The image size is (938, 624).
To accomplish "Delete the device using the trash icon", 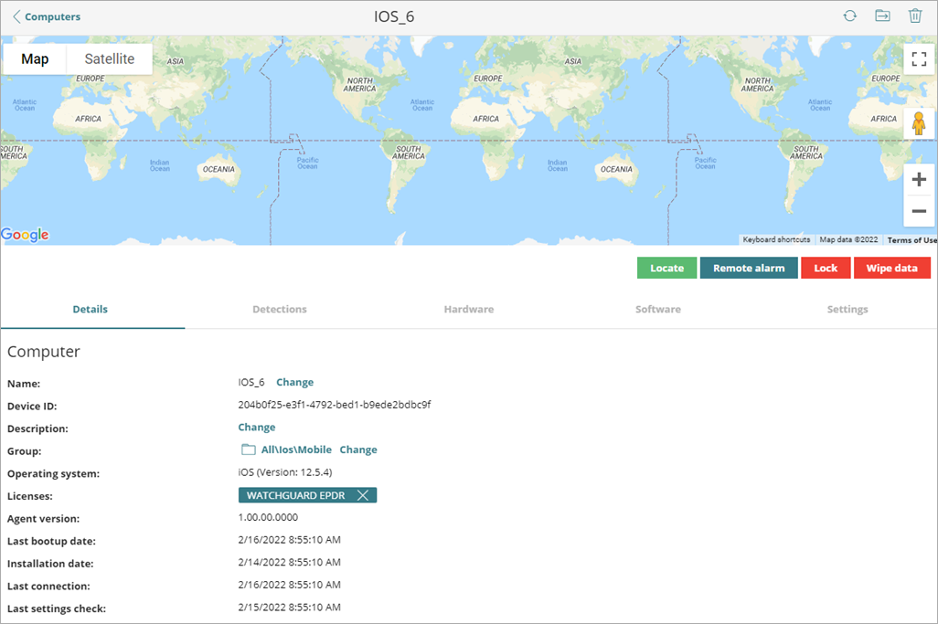I will click(x=916, y=16).
